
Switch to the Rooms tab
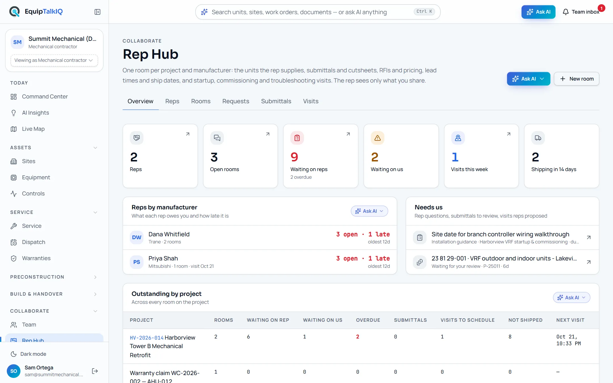[x=201, y=101]
